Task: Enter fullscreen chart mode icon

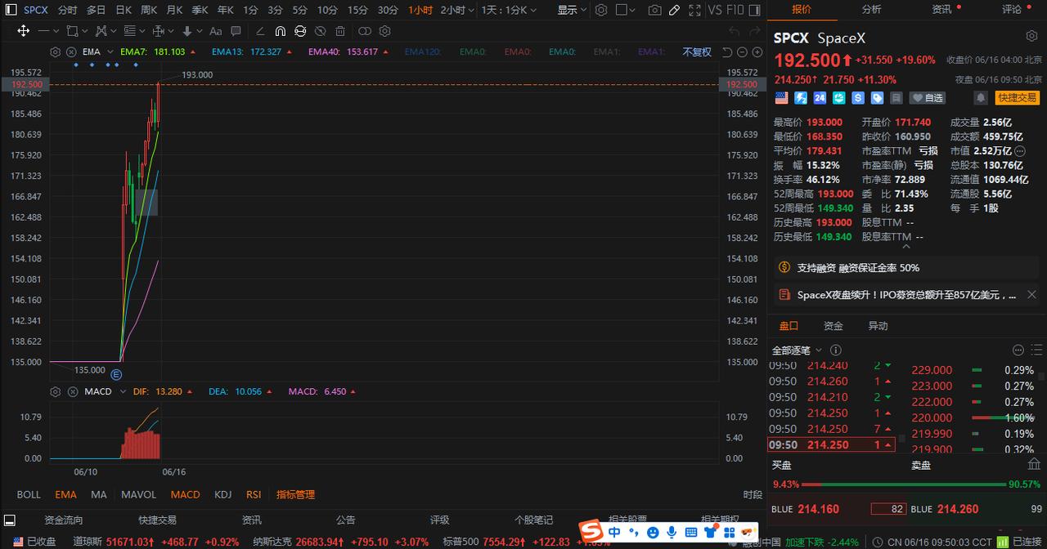Action: [x=694, y=10]
